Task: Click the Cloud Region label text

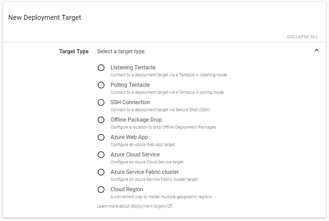Action: coord(127,189)
